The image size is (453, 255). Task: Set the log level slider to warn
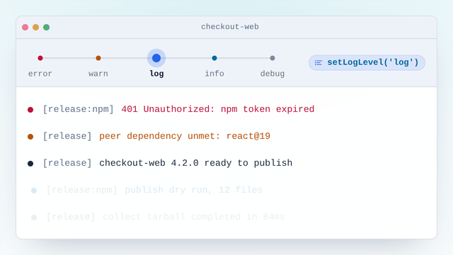(98, 58)
